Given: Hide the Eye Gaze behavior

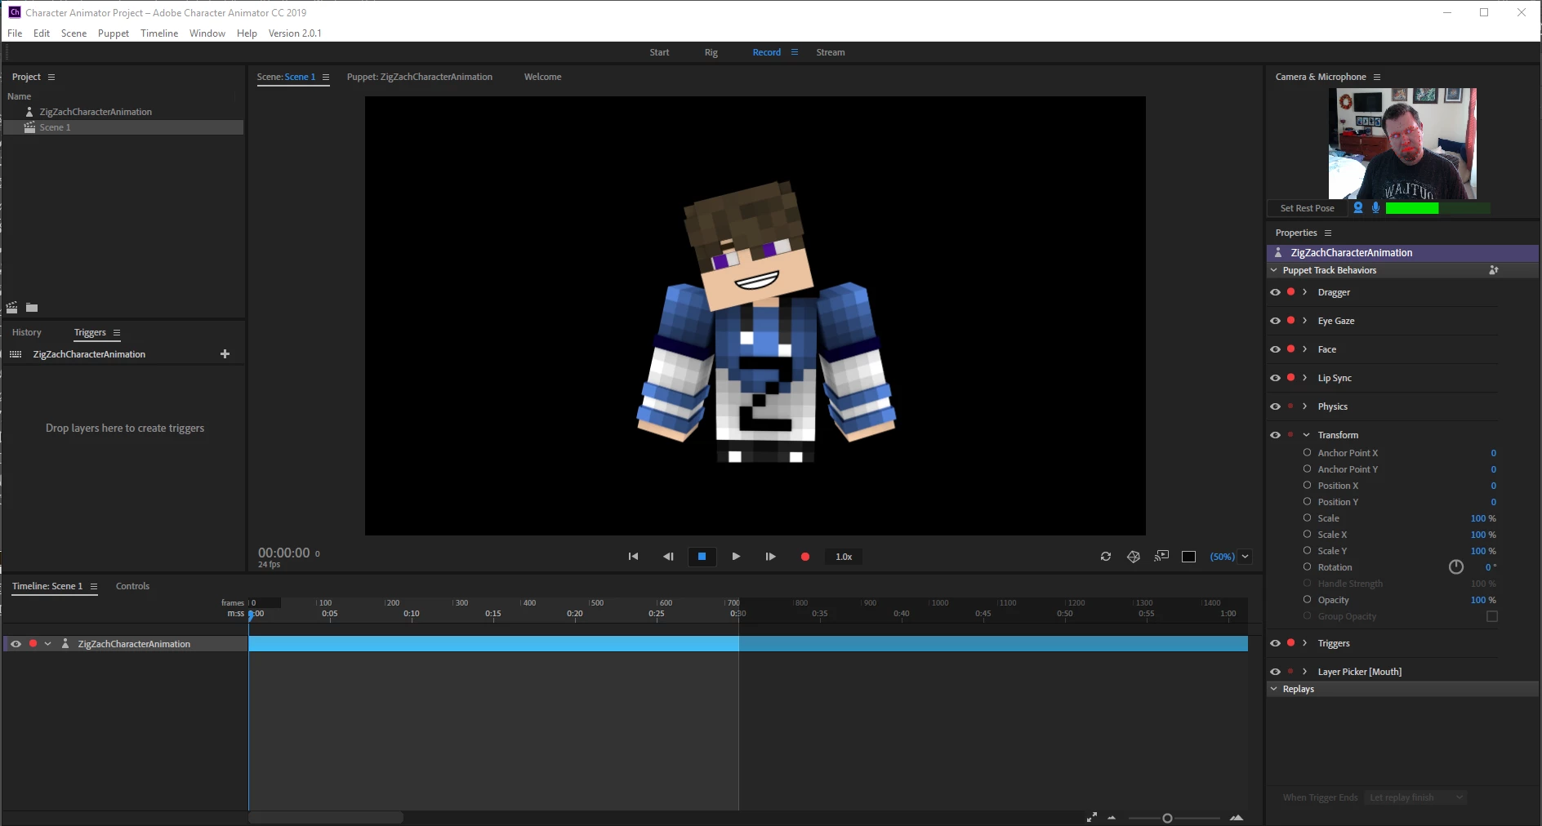Looking at the screenshot, I should (x=1275, y=321).
